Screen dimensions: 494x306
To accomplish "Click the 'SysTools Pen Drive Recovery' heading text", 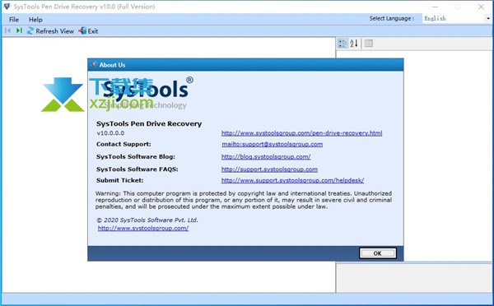I will [x=149, y=123].
